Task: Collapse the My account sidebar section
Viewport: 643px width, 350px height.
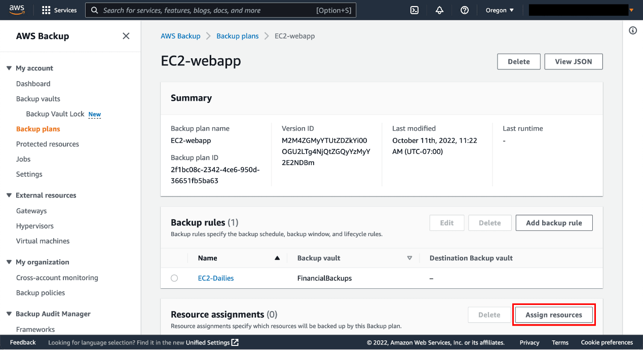Action: point(8,68)
